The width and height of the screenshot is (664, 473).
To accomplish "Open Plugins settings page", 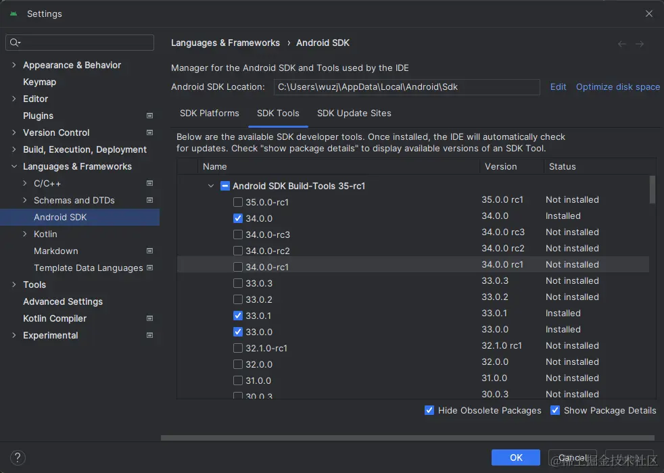I will pos(38,116).
